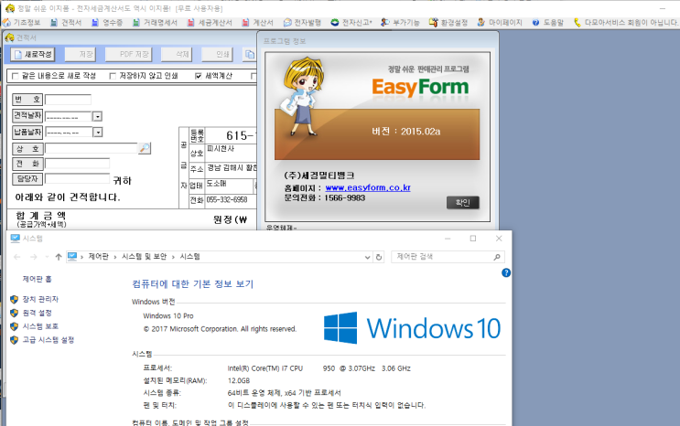Click the www.easyform.co.kr link
This screenshot has width=680, height=426.
(368, 187)
